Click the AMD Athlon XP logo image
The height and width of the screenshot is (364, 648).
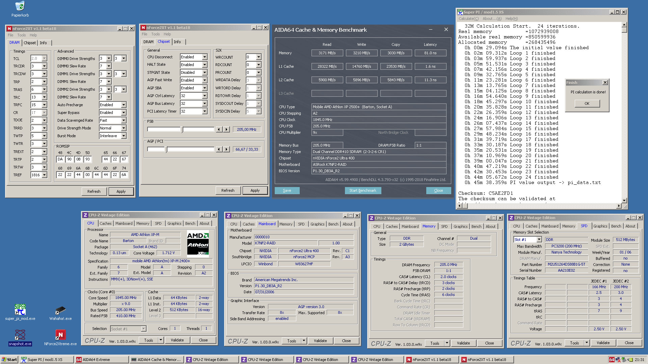tap(198, 244)
